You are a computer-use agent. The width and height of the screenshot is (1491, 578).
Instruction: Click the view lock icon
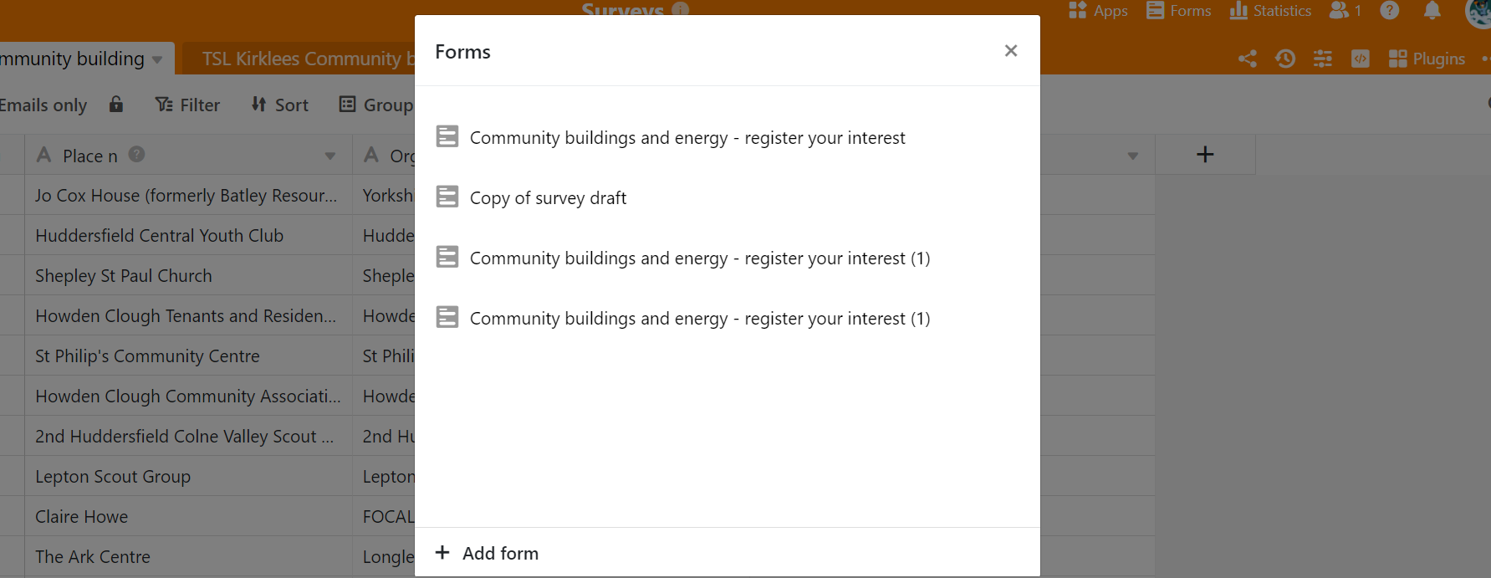[x=116, y=105]
